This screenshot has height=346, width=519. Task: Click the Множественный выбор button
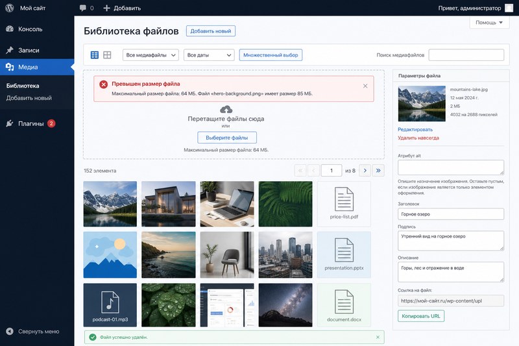pos(271,55)
